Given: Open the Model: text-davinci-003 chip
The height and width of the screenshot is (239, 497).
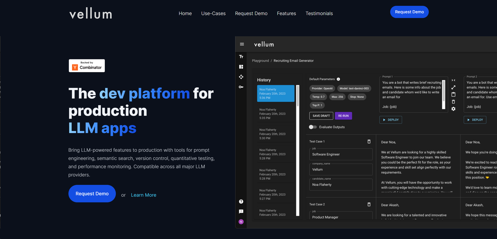Looking at the screenshot, I should click(354, 88).
